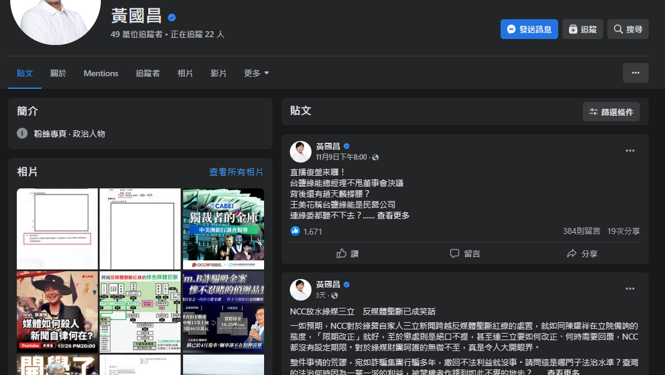Click the globe privacy icon on the 3天 post
This screenshot has width=665, height=375.
pos(335,295)
